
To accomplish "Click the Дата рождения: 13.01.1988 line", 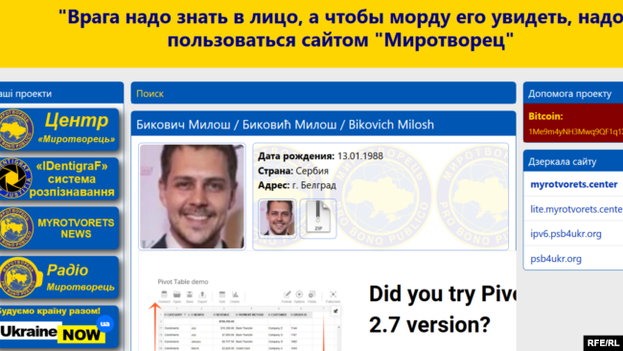I will click(320, 155).
